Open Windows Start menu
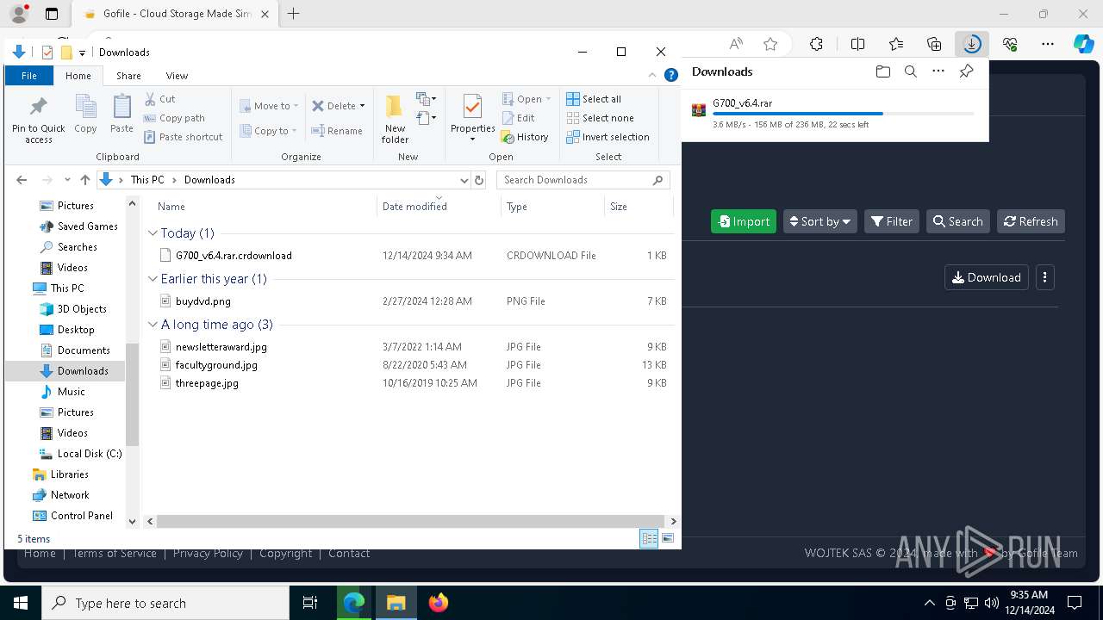The height and width of the screenshot is (620, 1103). 21,603
